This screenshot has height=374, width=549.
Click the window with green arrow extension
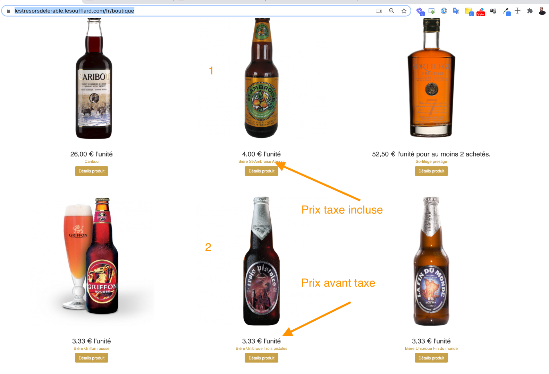tap(432, 11)
